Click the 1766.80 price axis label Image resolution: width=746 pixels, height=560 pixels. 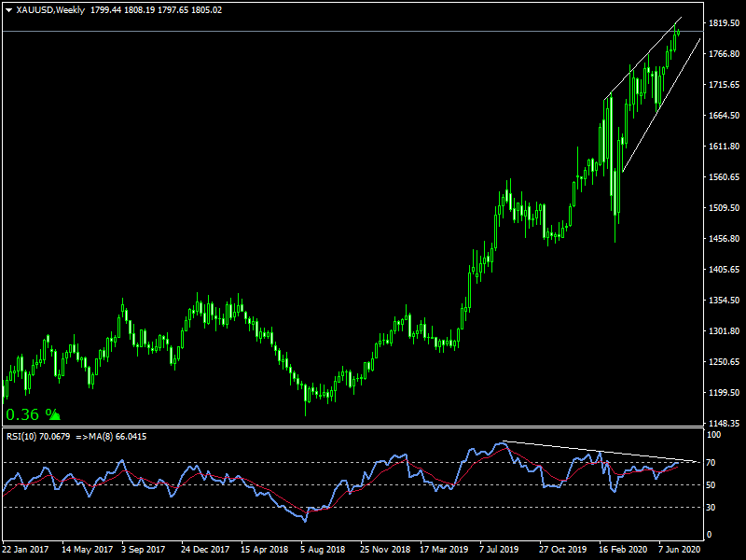pyautogui.click(x=724, y=54)
